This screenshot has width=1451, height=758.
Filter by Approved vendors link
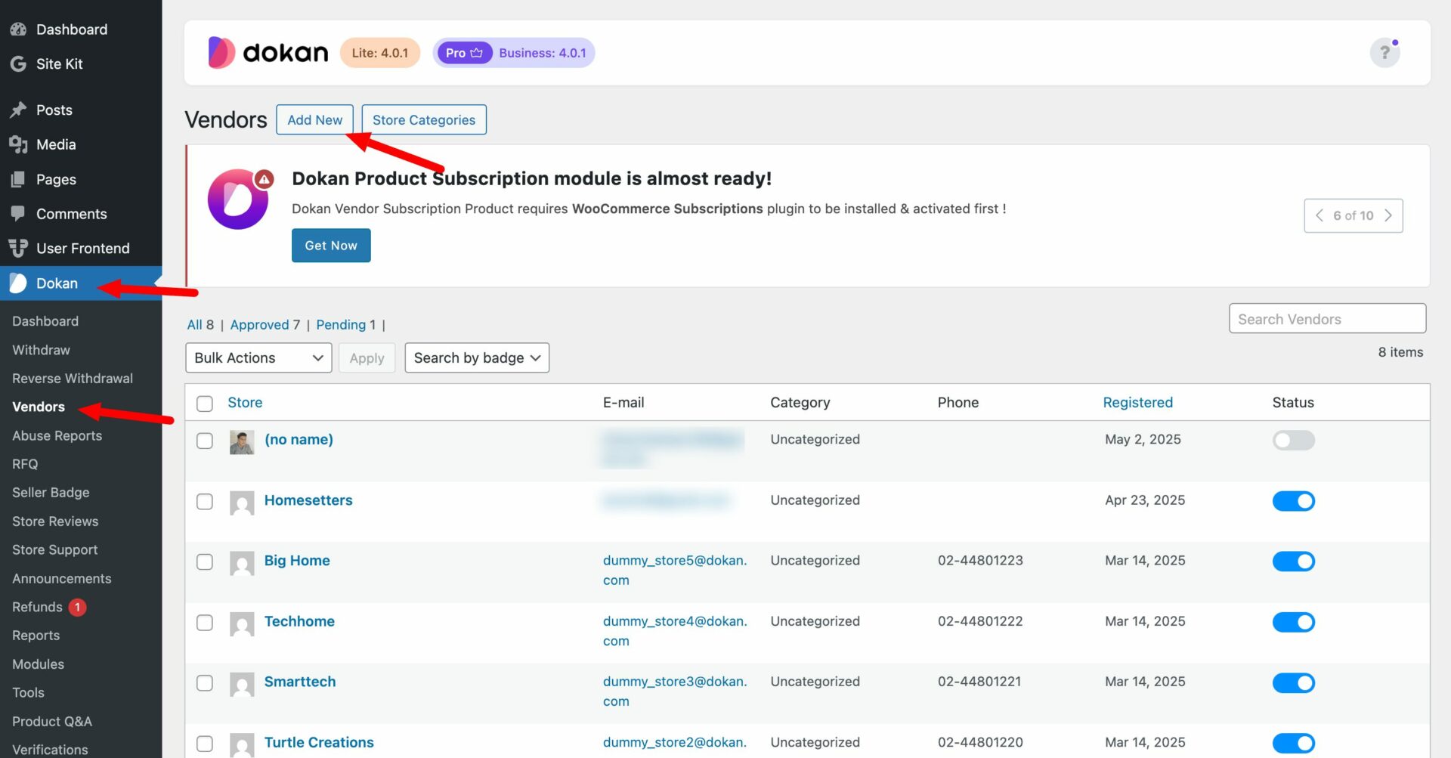(259, 324)
